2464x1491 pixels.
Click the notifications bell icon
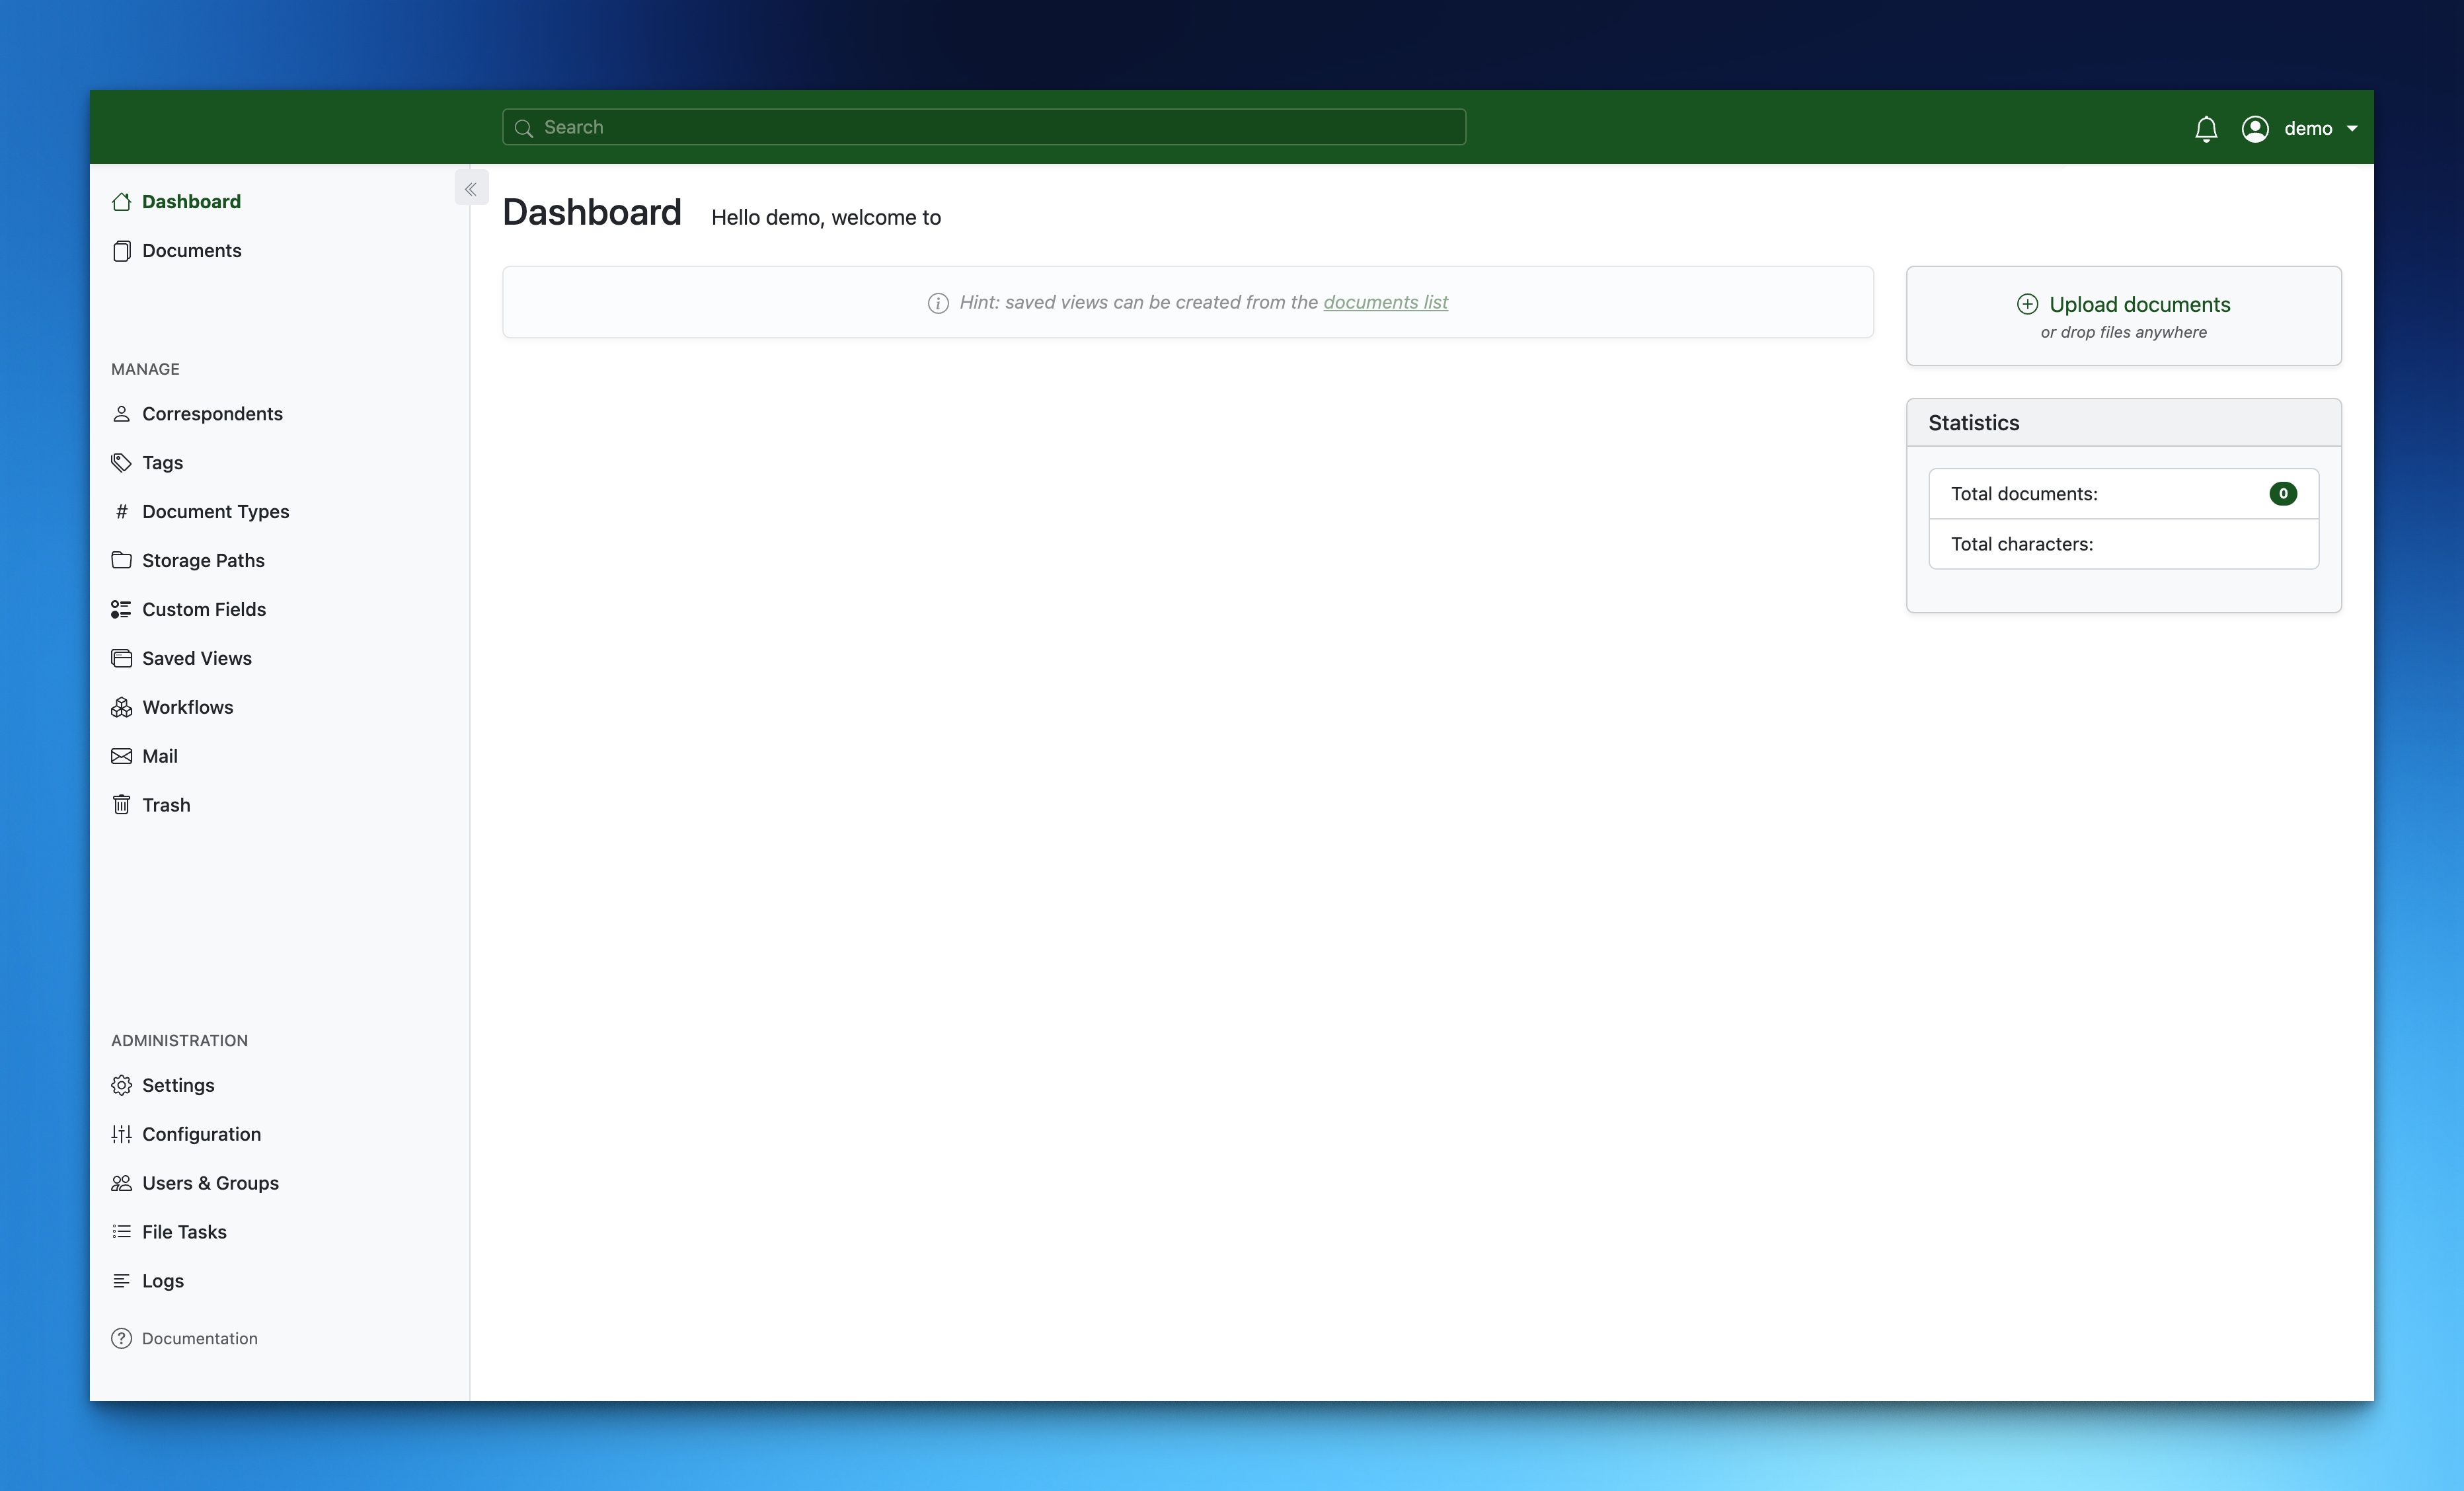tap(2206, 128)
